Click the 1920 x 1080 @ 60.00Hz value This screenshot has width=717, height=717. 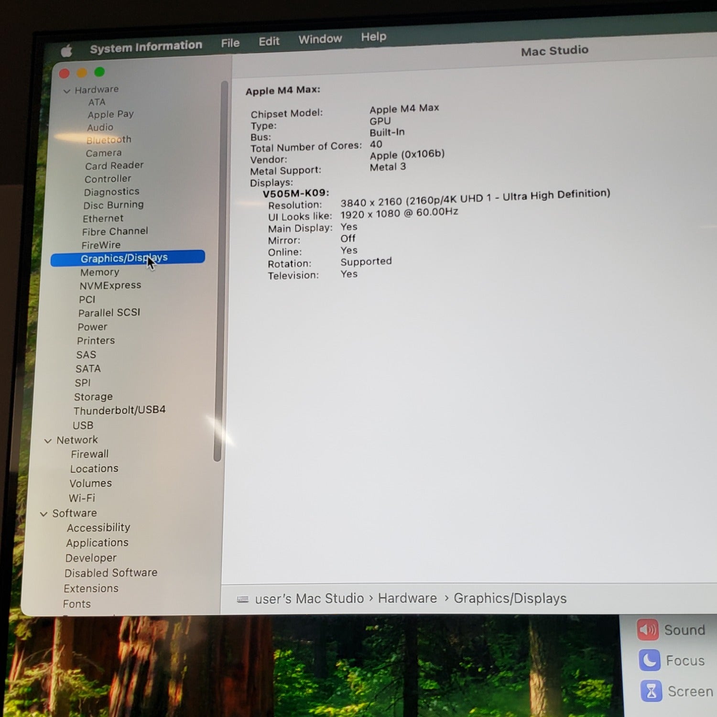tap(399, 213)
